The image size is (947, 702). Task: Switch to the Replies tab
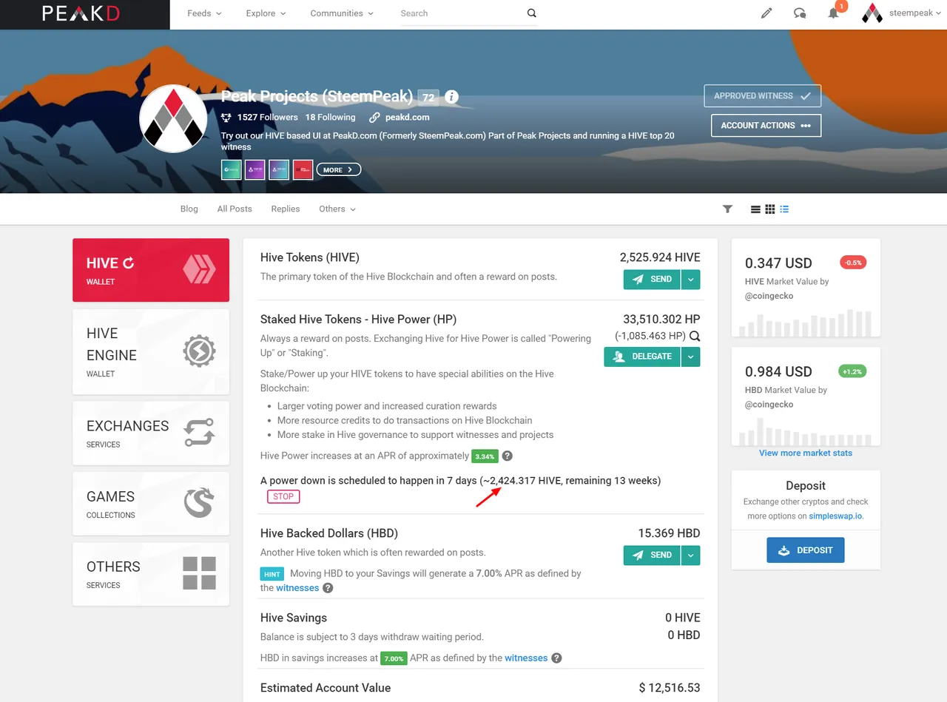[286, 209]
